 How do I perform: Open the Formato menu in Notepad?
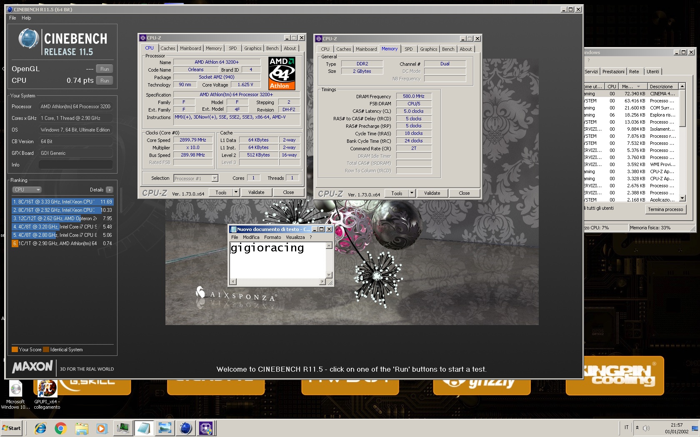pos(272,237)
